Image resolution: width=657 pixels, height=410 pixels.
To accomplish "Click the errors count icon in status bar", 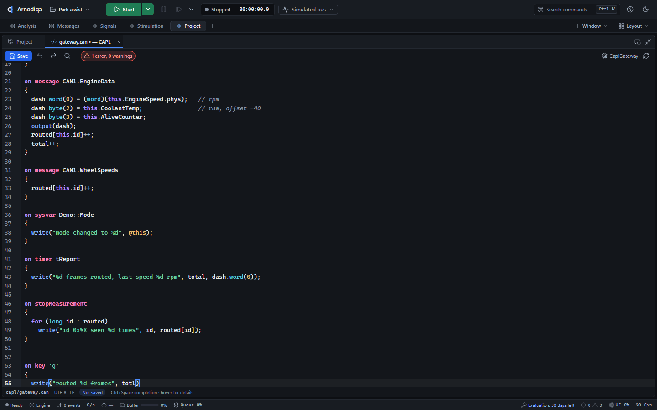I will [584, 405].
